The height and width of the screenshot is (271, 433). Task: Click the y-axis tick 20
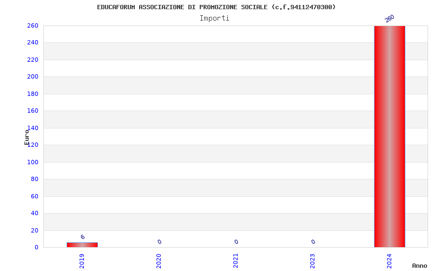[35, 231]
